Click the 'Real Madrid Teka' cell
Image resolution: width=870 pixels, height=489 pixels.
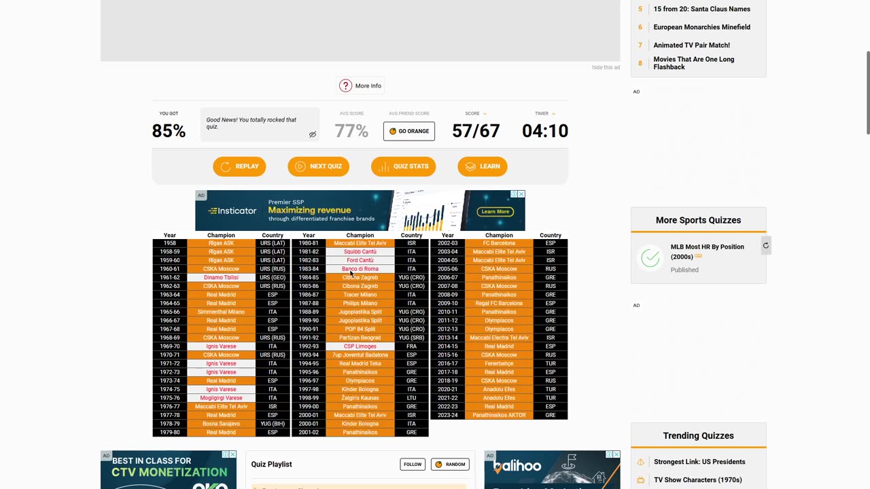point(360,364)
